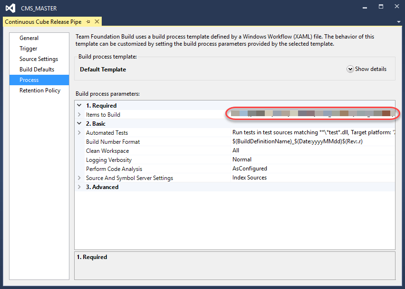Click the Automated Tests value text
The width and height of the screenshot is (405, 289).
point(314,132)
